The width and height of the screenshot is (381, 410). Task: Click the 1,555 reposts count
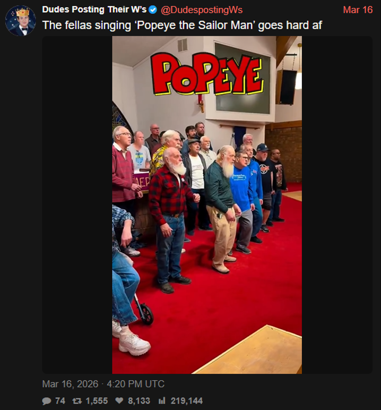coord(97,401)
